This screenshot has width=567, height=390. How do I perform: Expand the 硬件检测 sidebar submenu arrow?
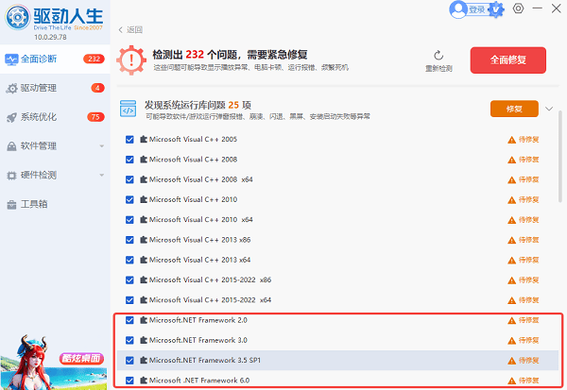point(101,175)
